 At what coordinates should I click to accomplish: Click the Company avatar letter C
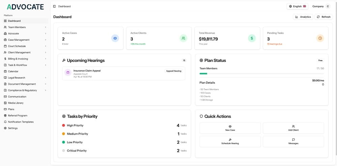coord(328,6)
